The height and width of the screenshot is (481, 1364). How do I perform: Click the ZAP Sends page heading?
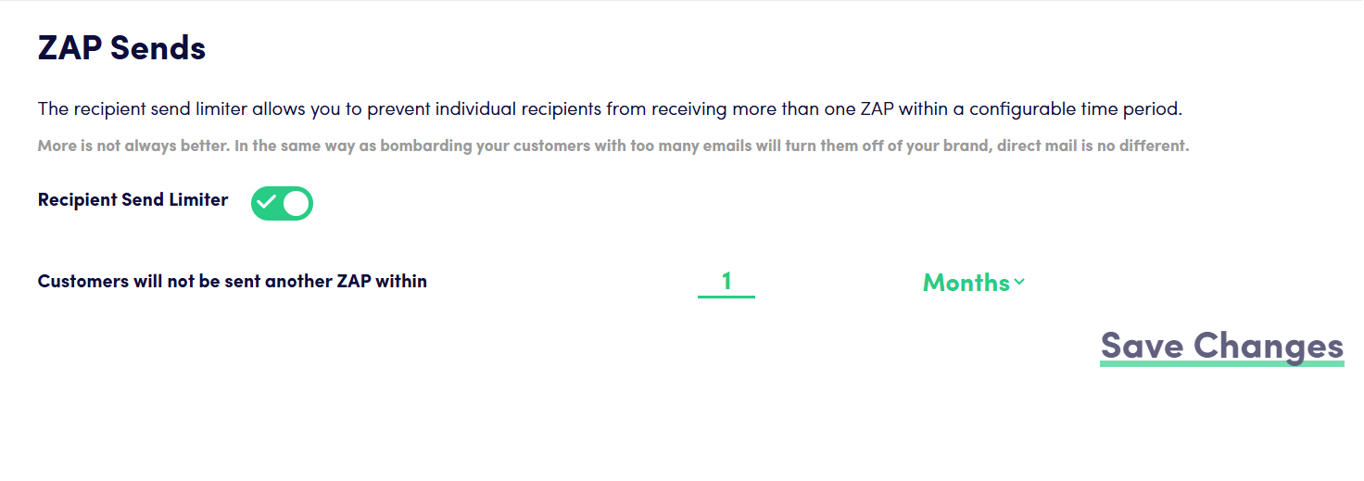click(121, 47)
